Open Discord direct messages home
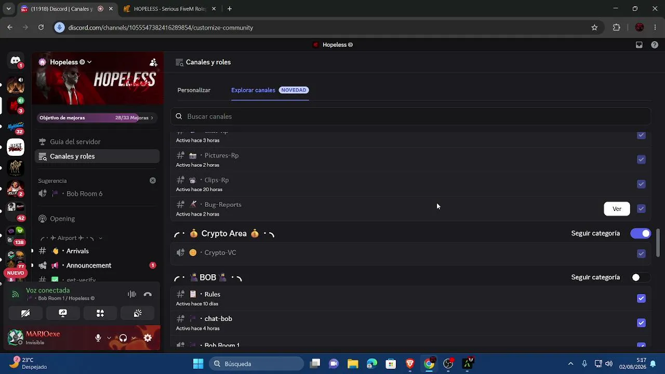Image resolution: width=665 pixels, height=374 pixels. click(x=16, y=61)
